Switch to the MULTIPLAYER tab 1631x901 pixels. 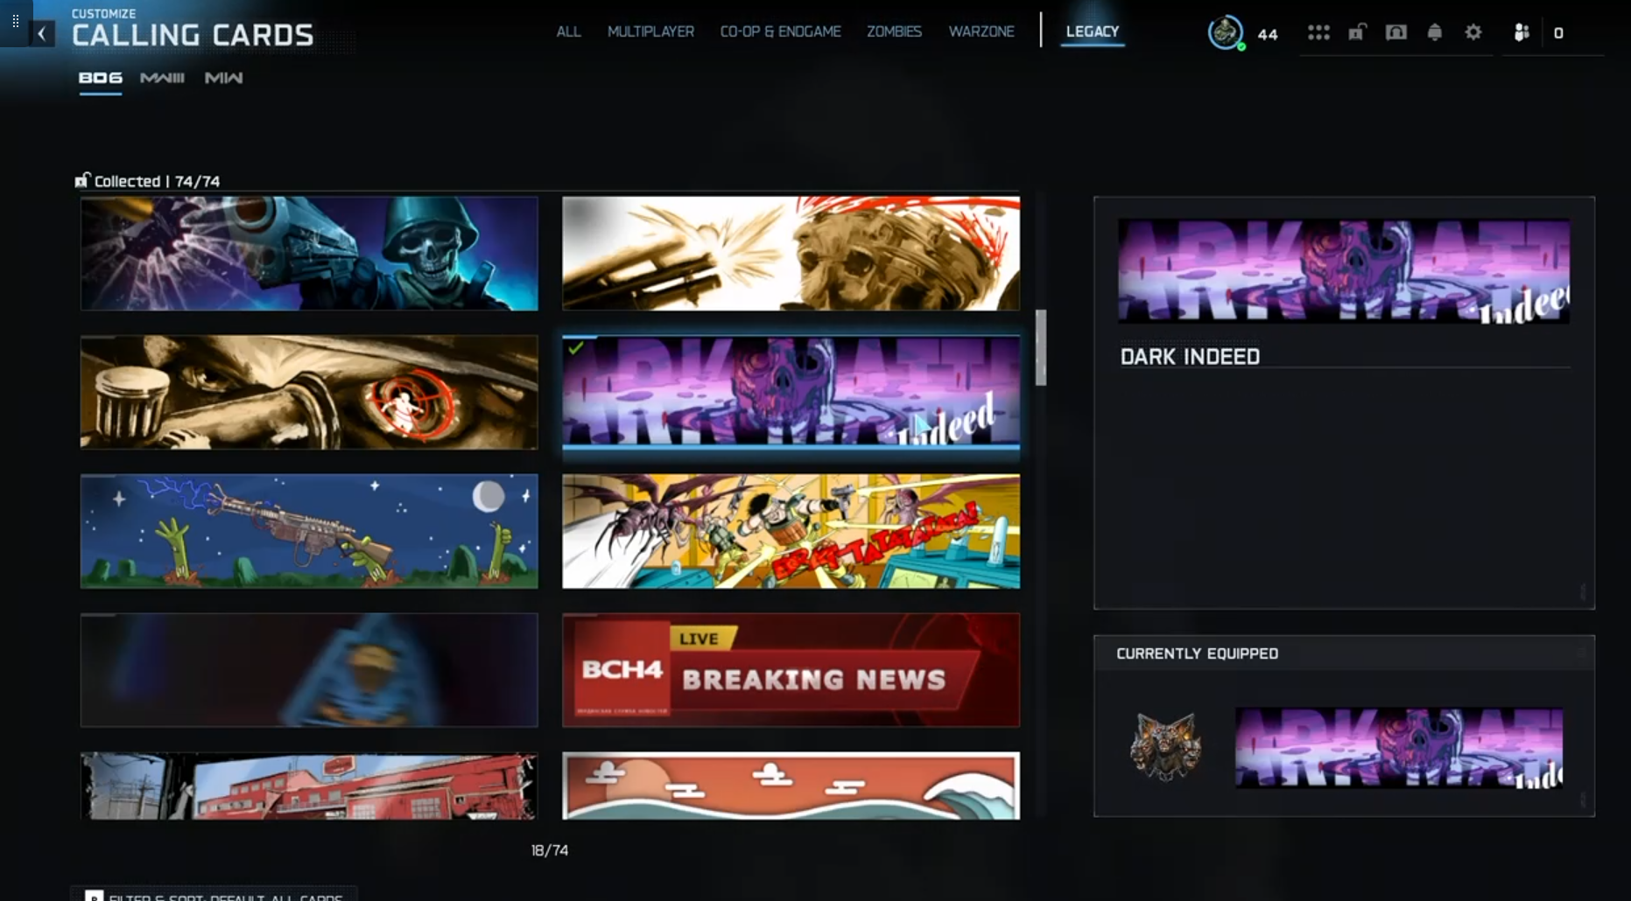pos(650,31)
